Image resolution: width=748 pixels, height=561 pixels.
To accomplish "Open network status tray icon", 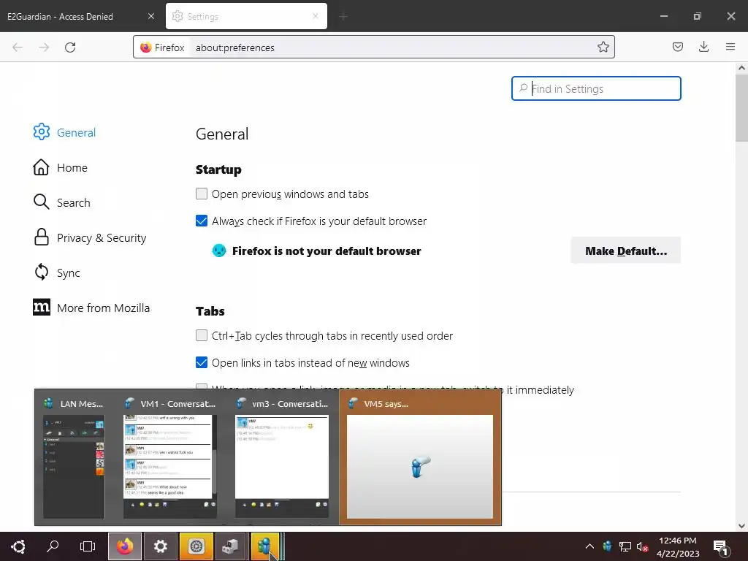I will tap(625, 546).
